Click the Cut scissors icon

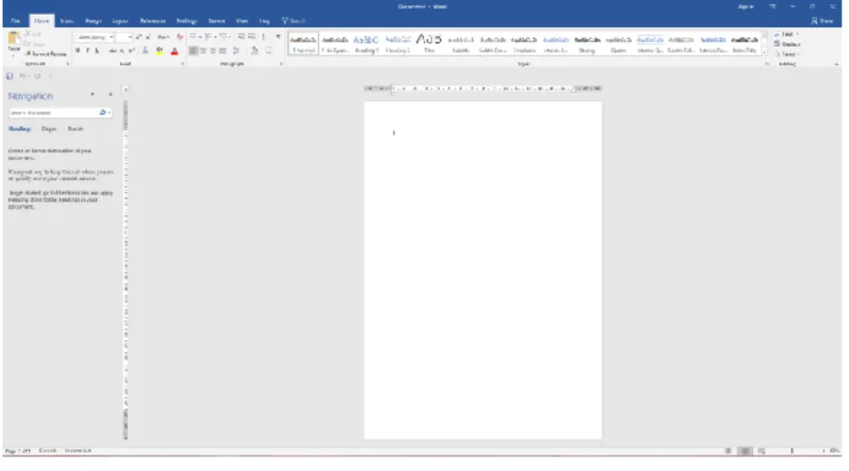27,34
